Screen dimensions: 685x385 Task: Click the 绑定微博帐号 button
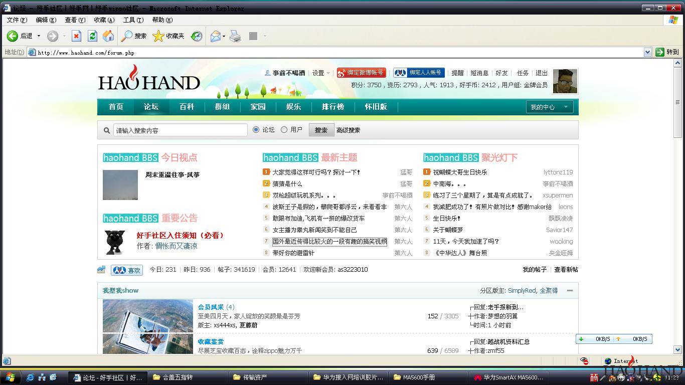click(x=362, y=73)
